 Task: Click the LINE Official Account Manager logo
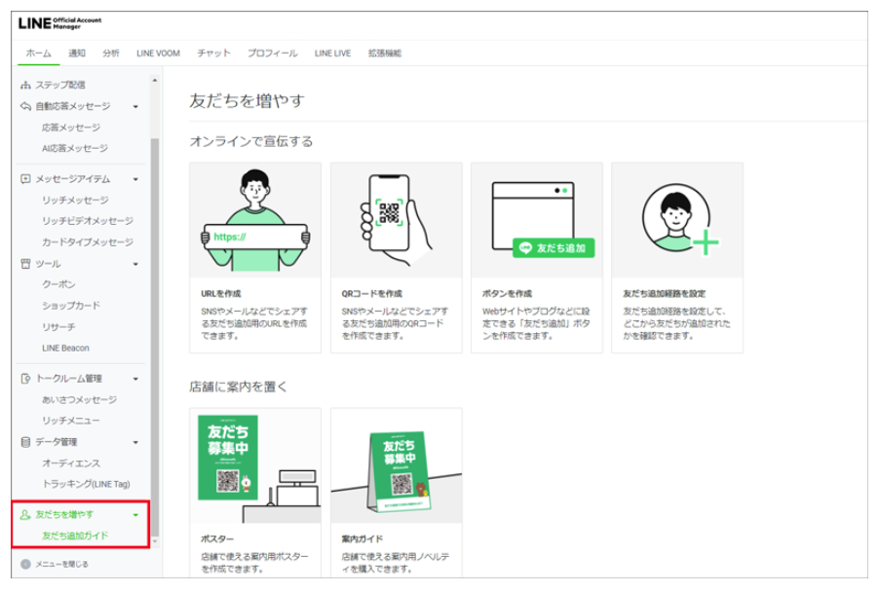coord(58,23)
